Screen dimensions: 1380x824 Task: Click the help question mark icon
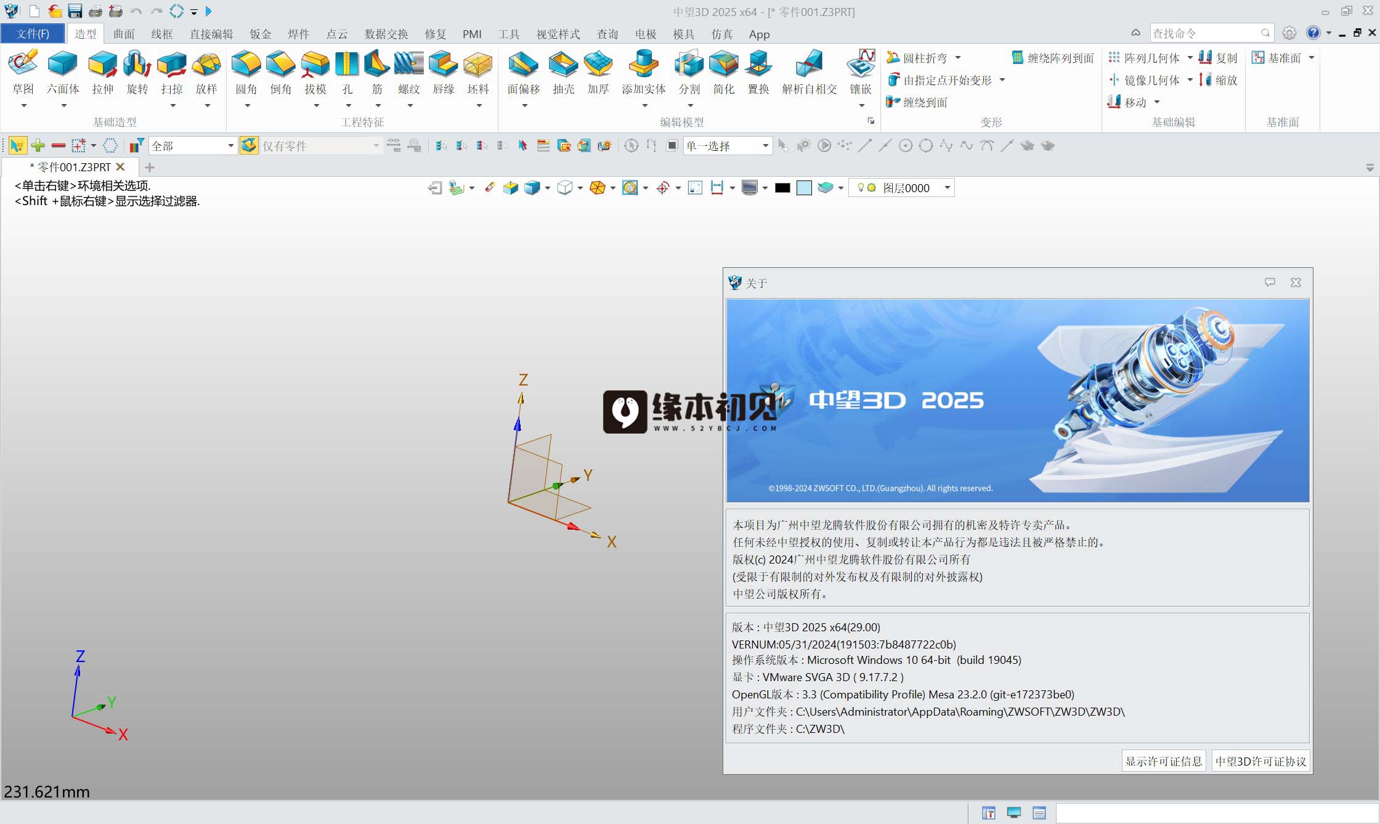point(1313,33)
